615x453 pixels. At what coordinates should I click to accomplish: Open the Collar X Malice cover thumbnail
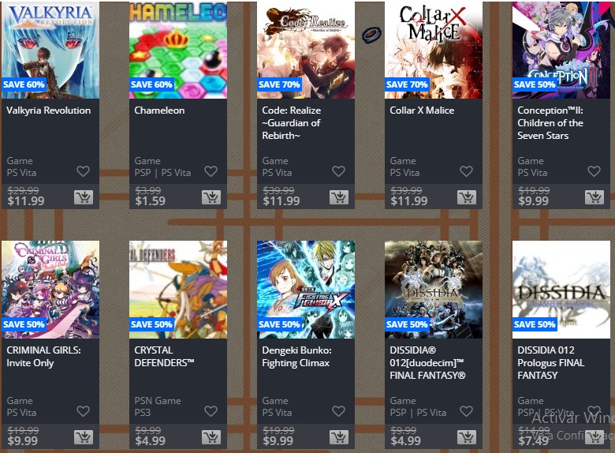[x=434, y=50]
